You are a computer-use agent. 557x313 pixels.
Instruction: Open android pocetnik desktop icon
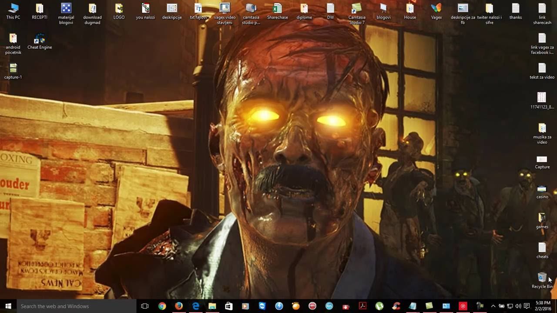point(13,44)
